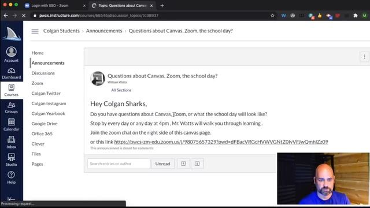Click the 'All Sections' text
370x208 pixels.
coord(121,90)
